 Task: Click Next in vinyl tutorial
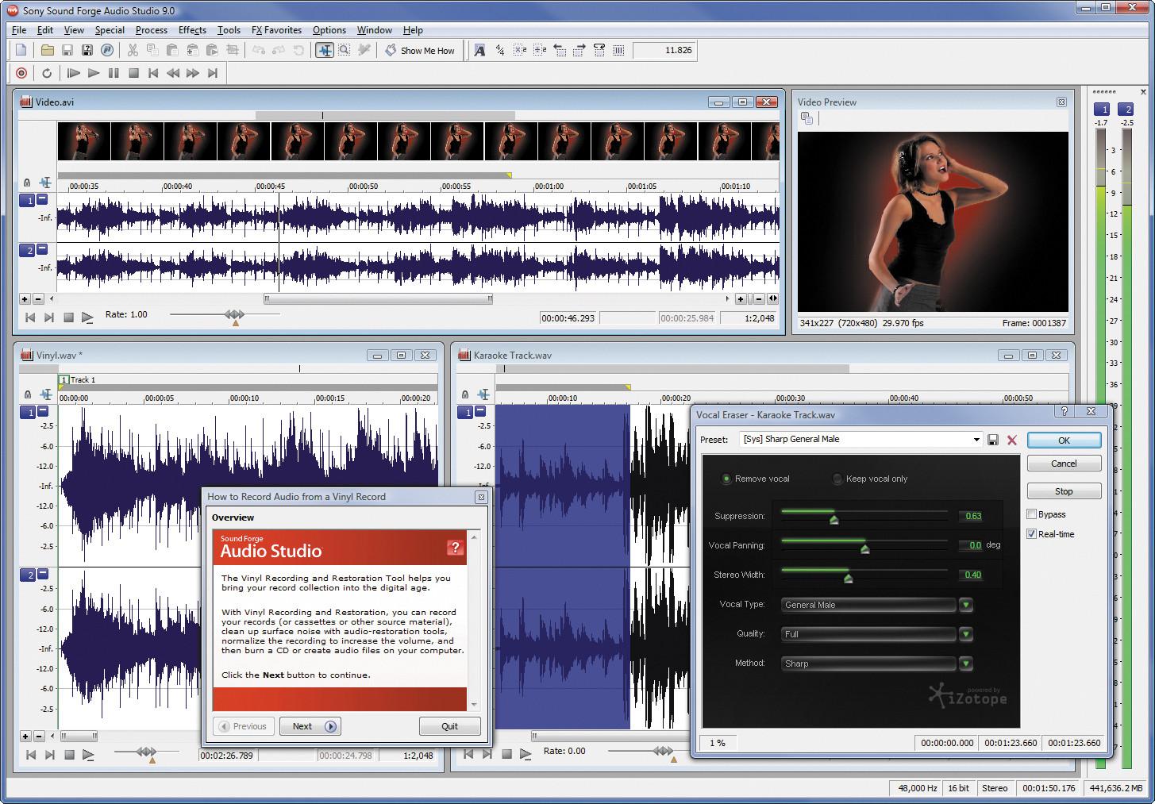coord(310,726)
